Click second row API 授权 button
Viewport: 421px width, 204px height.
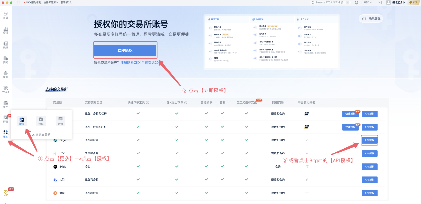(370, 127)
